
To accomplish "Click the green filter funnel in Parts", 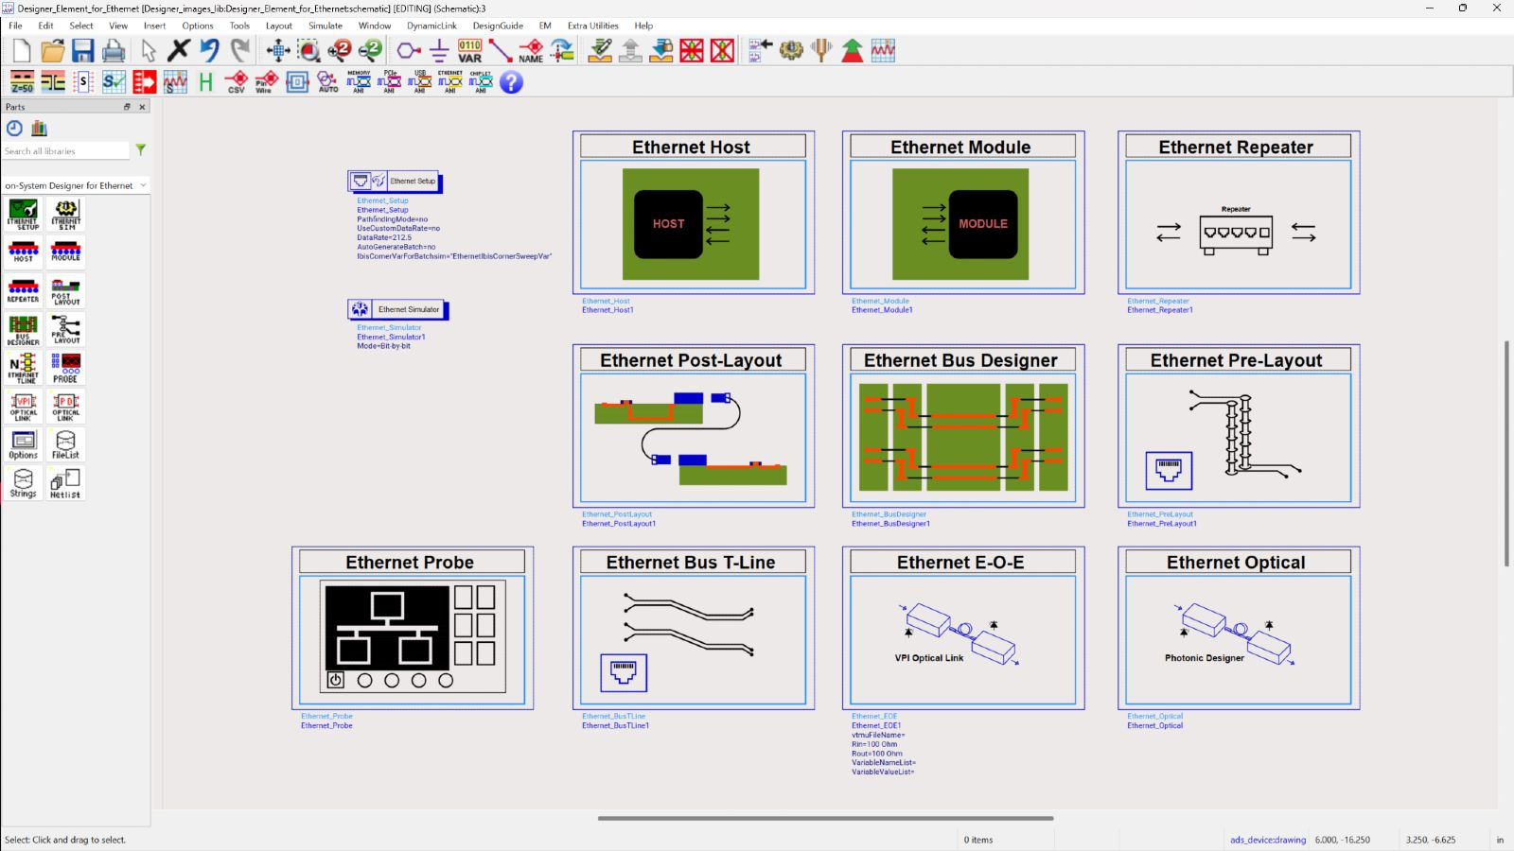I will pyautogui.click(x=140, y=150).
